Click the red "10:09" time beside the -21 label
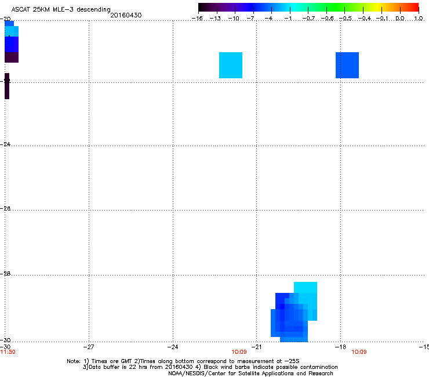Viewport: 429px width, 377px height. tap(239, 352)
